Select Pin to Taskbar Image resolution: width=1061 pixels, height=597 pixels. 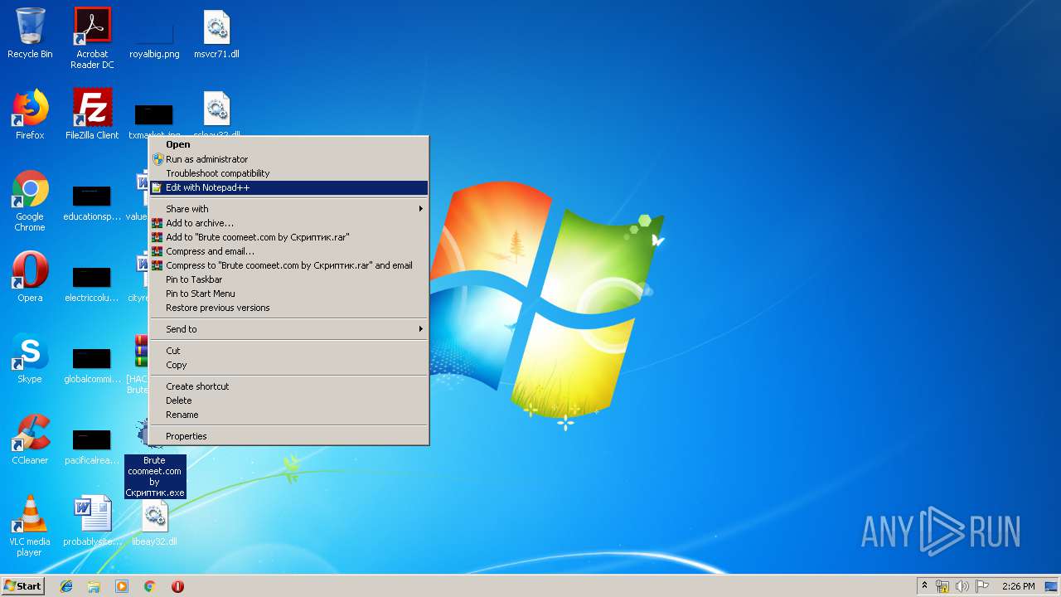tap(288, 279)
